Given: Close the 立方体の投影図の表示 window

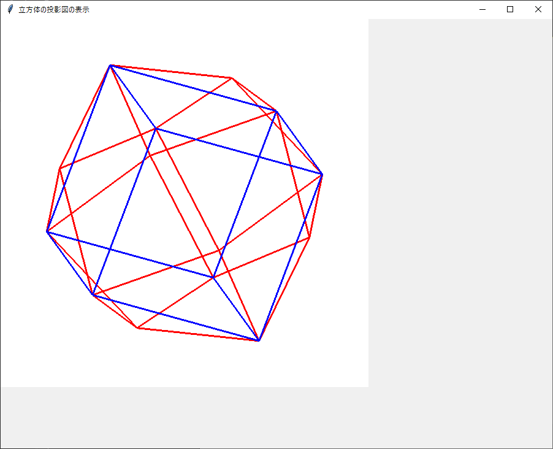Looking at the screenshot, I should coord(538,10).
